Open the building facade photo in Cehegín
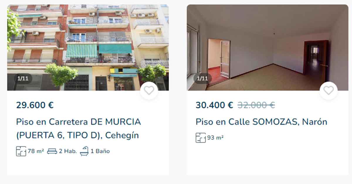352x184 pixels. point(88,47)
